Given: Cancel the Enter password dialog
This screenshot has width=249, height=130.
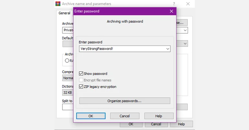Looking at the screenshot, I should click(125, 116).
